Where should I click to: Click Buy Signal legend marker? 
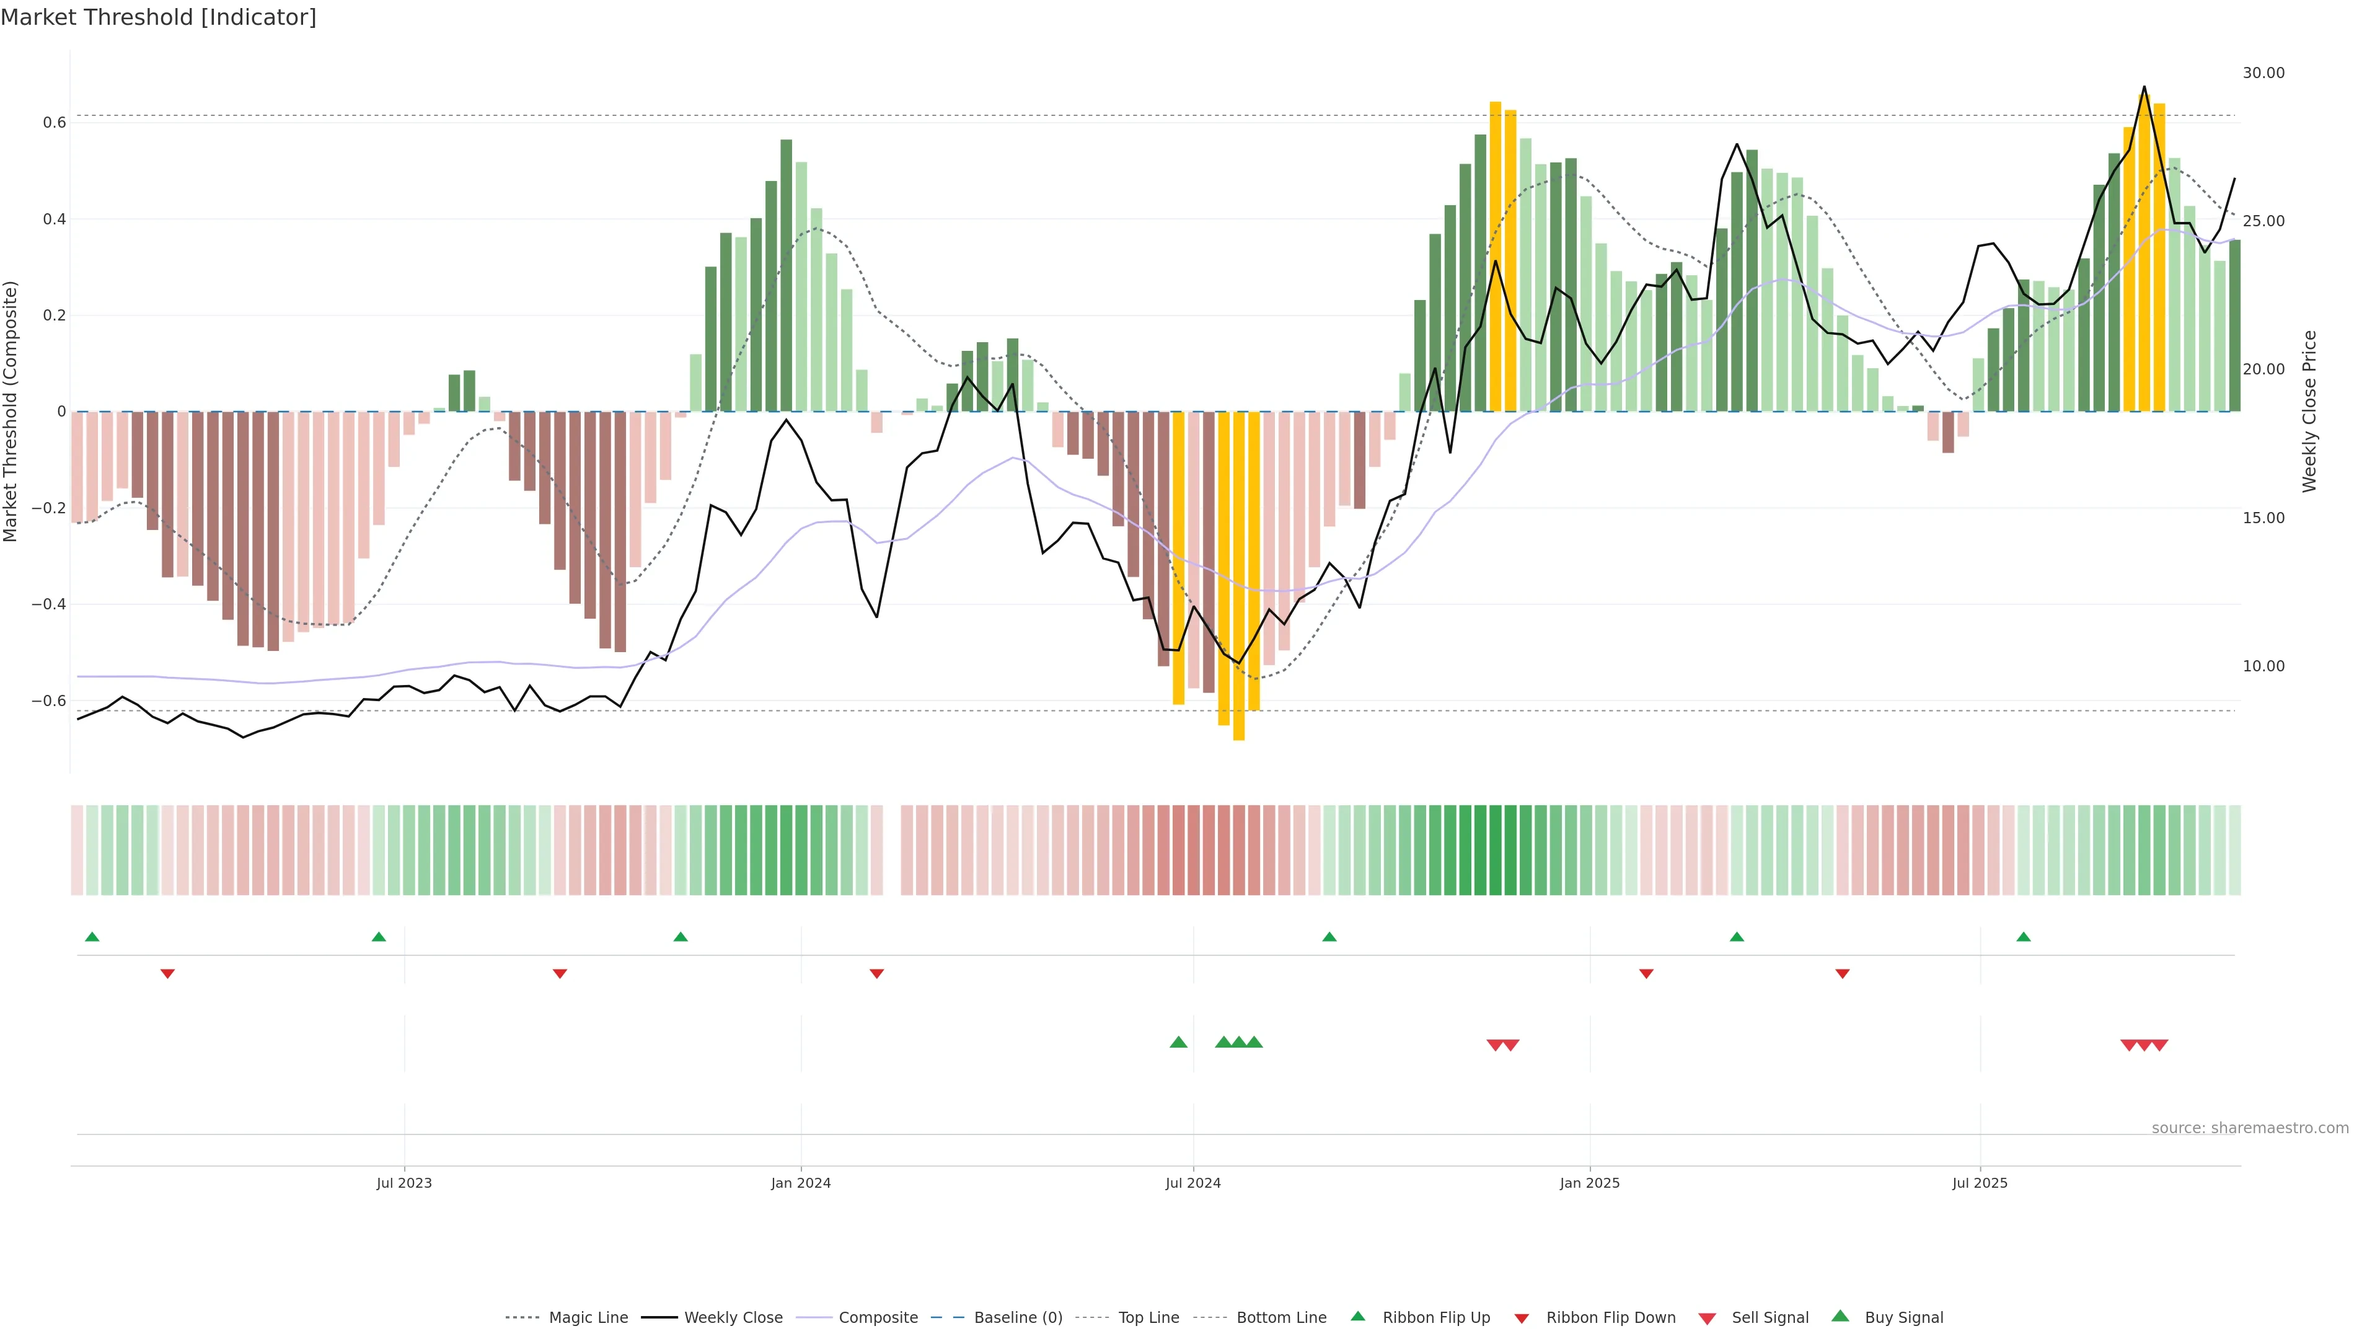click(x=1840, y=1316)
